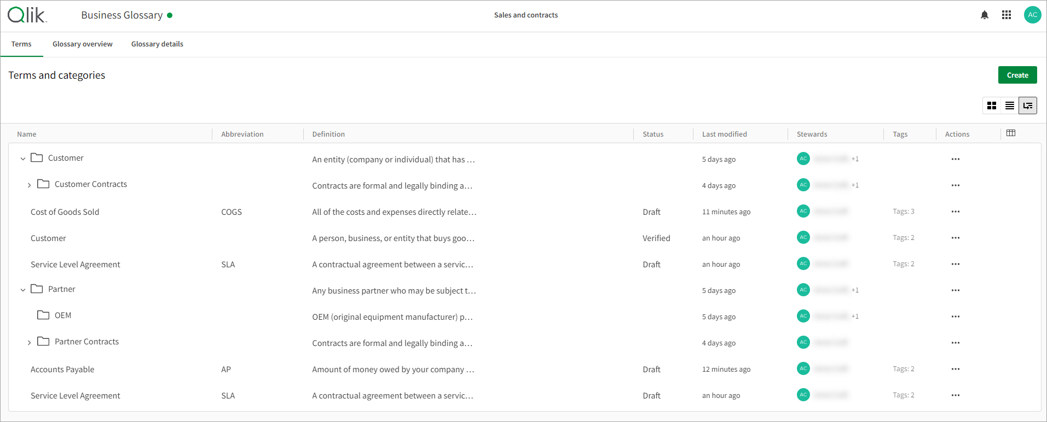Click the AC user profile avatar

point(1032,15)
